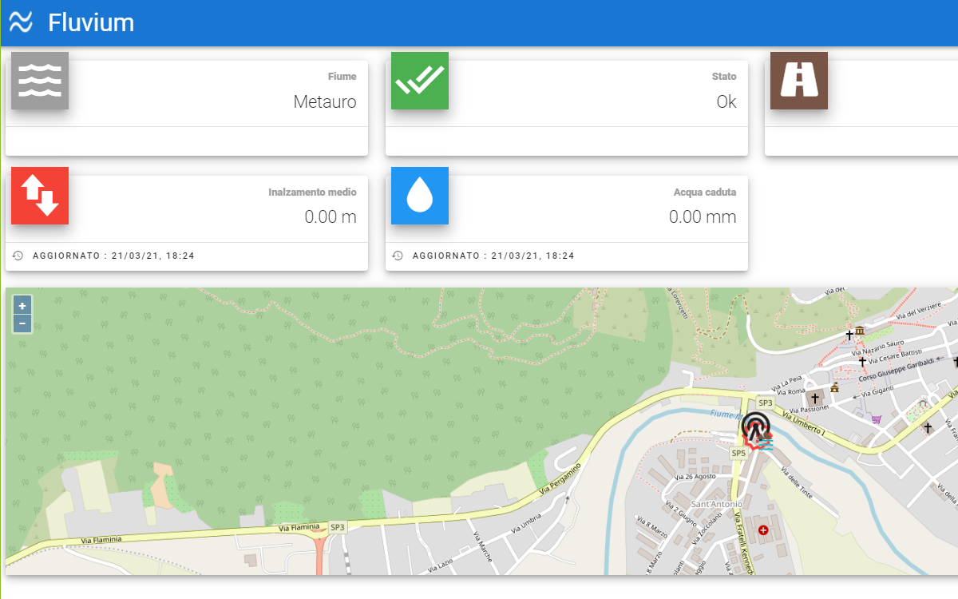Click the gray river waves icon

40,81
